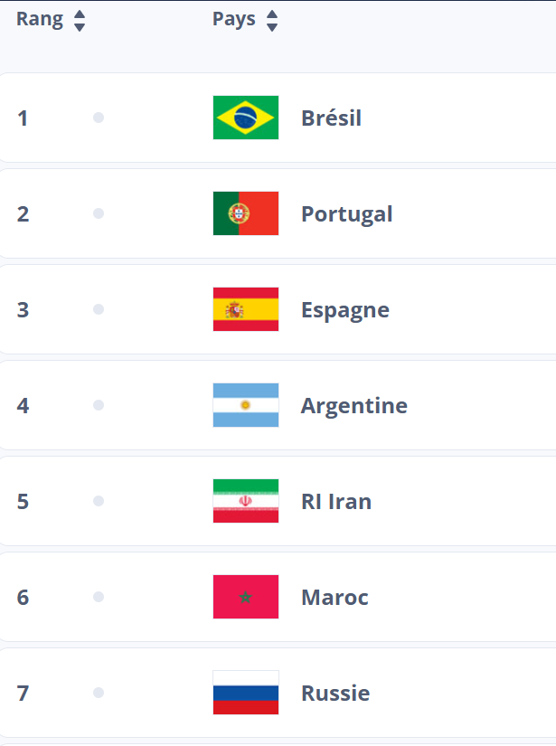This screenshot has height=746, width=556.
Task: Click the ascending sort arrow beside Rang
Action: [80, 13]
